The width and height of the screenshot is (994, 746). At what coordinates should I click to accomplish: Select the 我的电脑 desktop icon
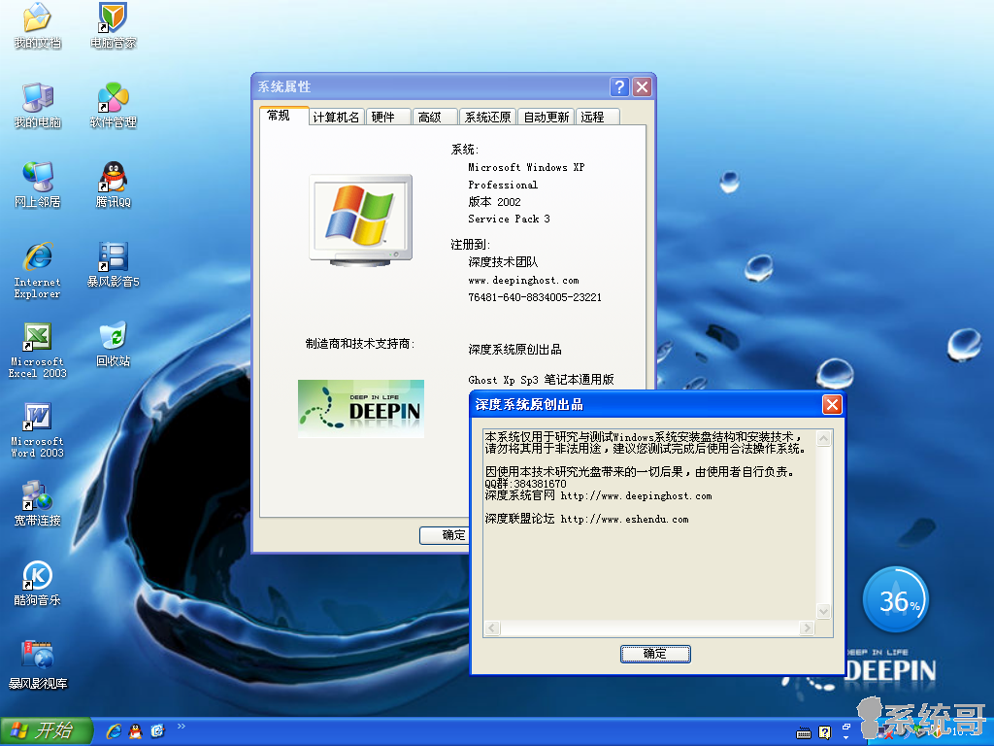coord(38,105)
